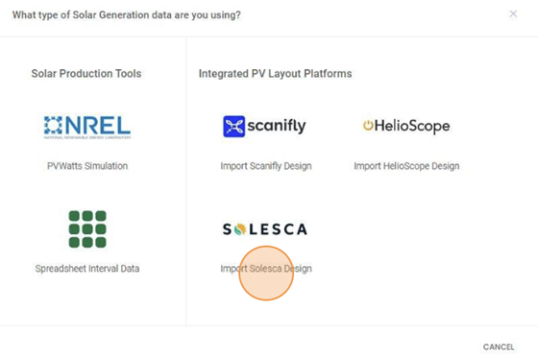Choose Import Scanifly Design
The width and height of the screenshot is (538, 359).
pyautogui.click(x=266, y=166)
